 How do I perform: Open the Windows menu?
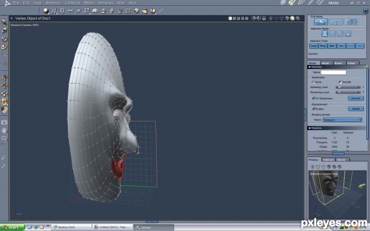pyautogui.click(x=105, y=3)
